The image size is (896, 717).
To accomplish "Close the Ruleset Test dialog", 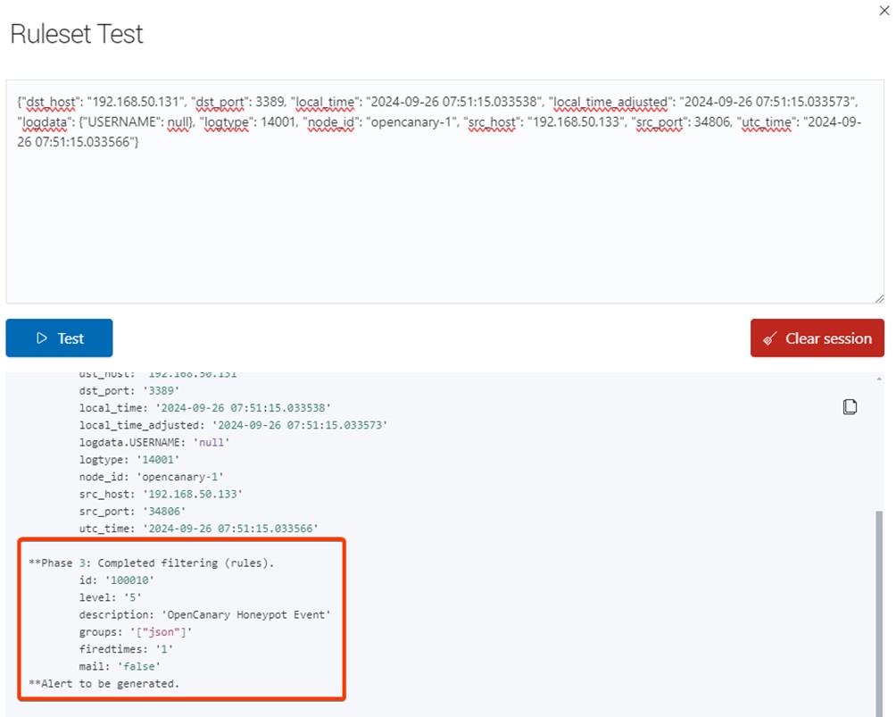I will coord(884,9).
